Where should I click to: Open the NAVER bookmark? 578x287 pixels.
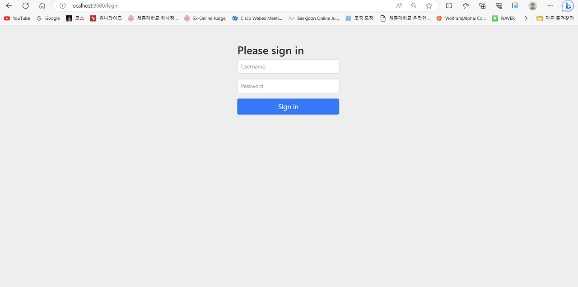[x=503, y=19]
